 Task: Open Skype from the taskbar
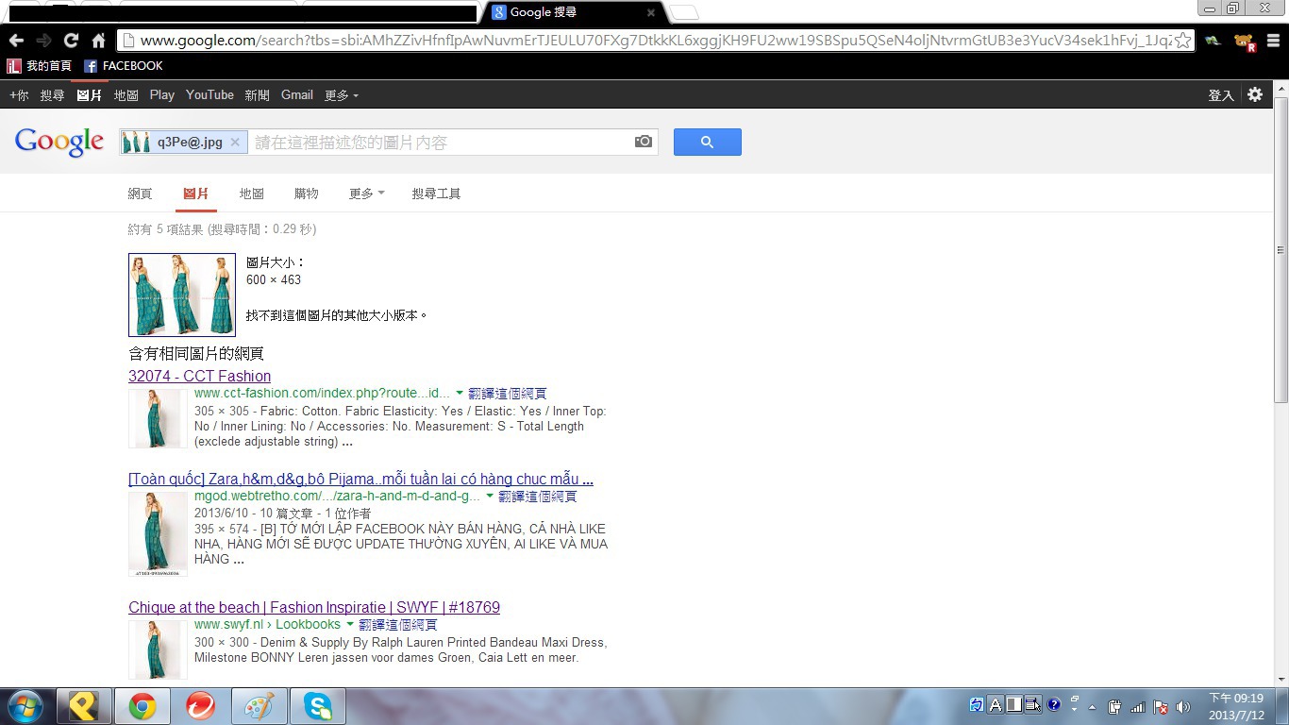[x=317, y=706]
